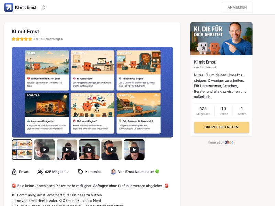Play the fourth video with headphones man
Screen dimensions: 275x206
112,150
